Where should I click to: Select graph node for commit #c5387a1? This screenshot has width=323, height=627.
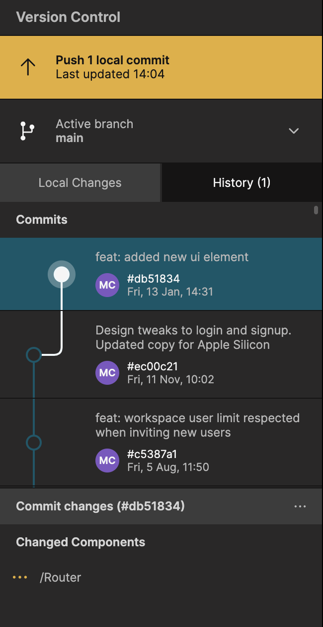pos(33,443)
